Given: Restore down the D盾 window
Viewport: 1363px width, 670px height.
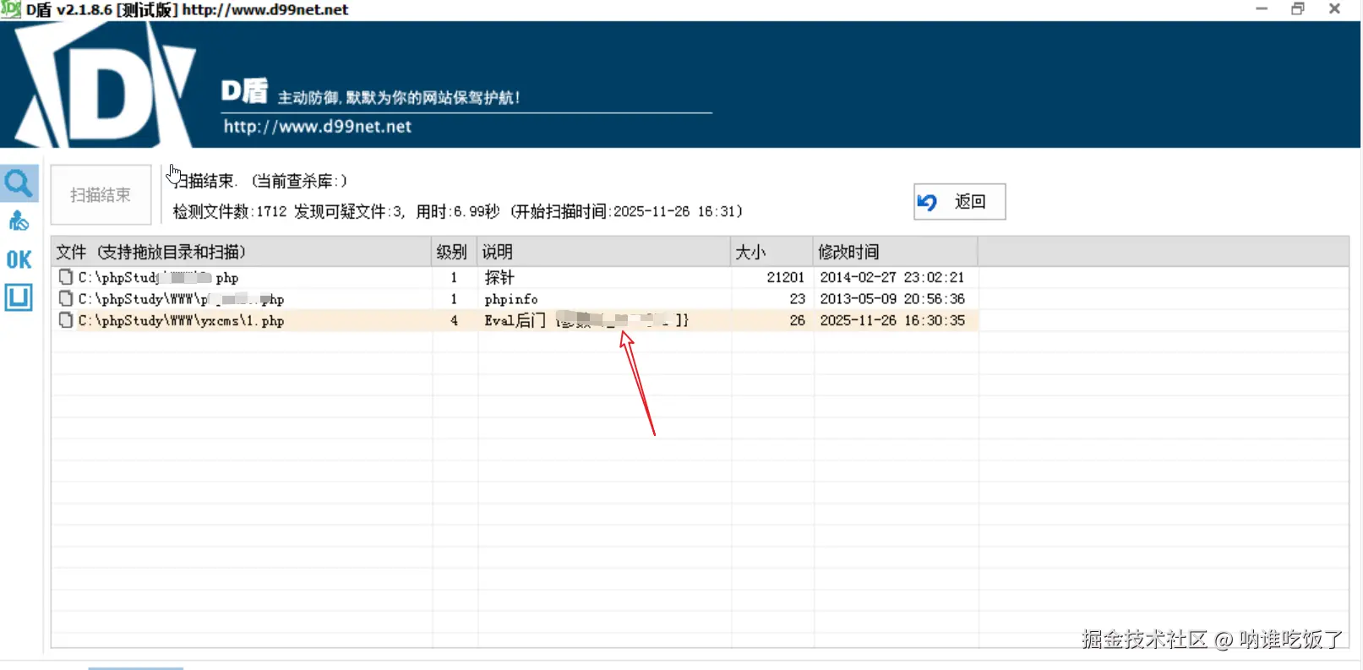Looking at the screenshot, I should [x=1298, y=8].
